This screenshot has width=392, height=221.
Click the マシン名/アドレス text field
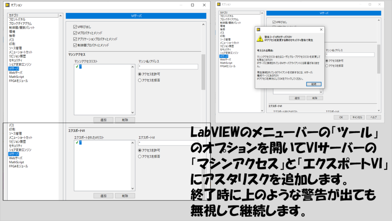(168, 67)
